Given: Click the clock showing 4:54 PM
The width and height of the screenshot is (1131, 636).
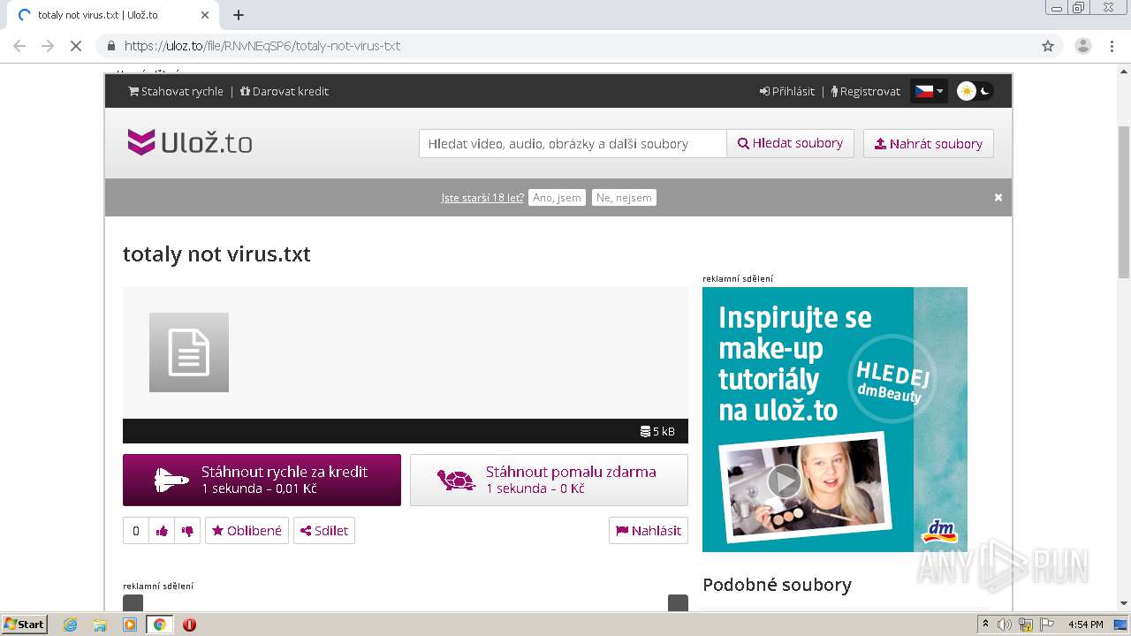Looking at the screenshot, I should click(1085, 625).
